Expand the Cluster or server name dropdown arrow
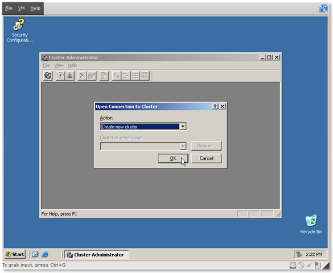Screen dimensions: 333x273 click(183, 146)
